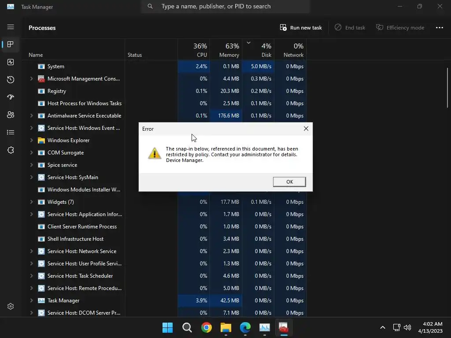The height and width of the screenshot is (338, 451).
Task: Open the Services sidebar icon
Action: (11, 150)
